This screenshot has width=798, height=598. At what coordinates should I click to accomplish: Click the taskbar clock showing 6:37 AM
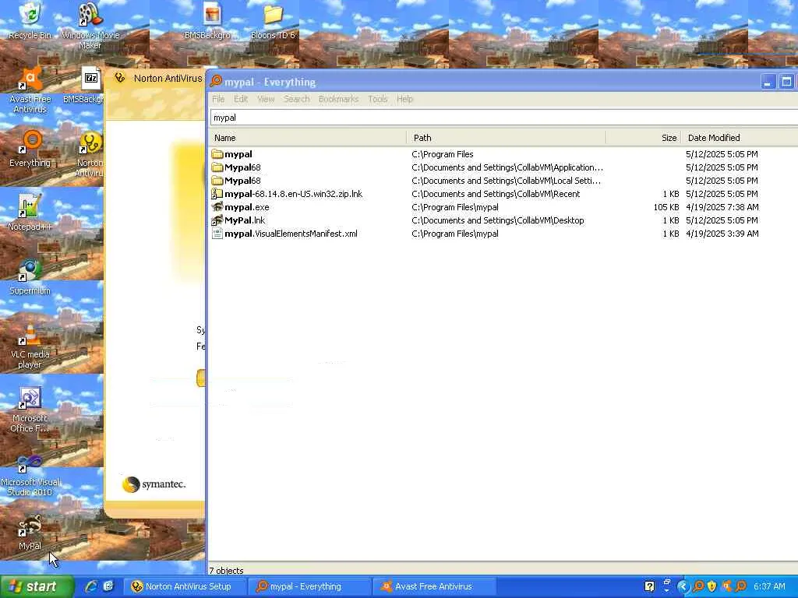pos(769,586)
